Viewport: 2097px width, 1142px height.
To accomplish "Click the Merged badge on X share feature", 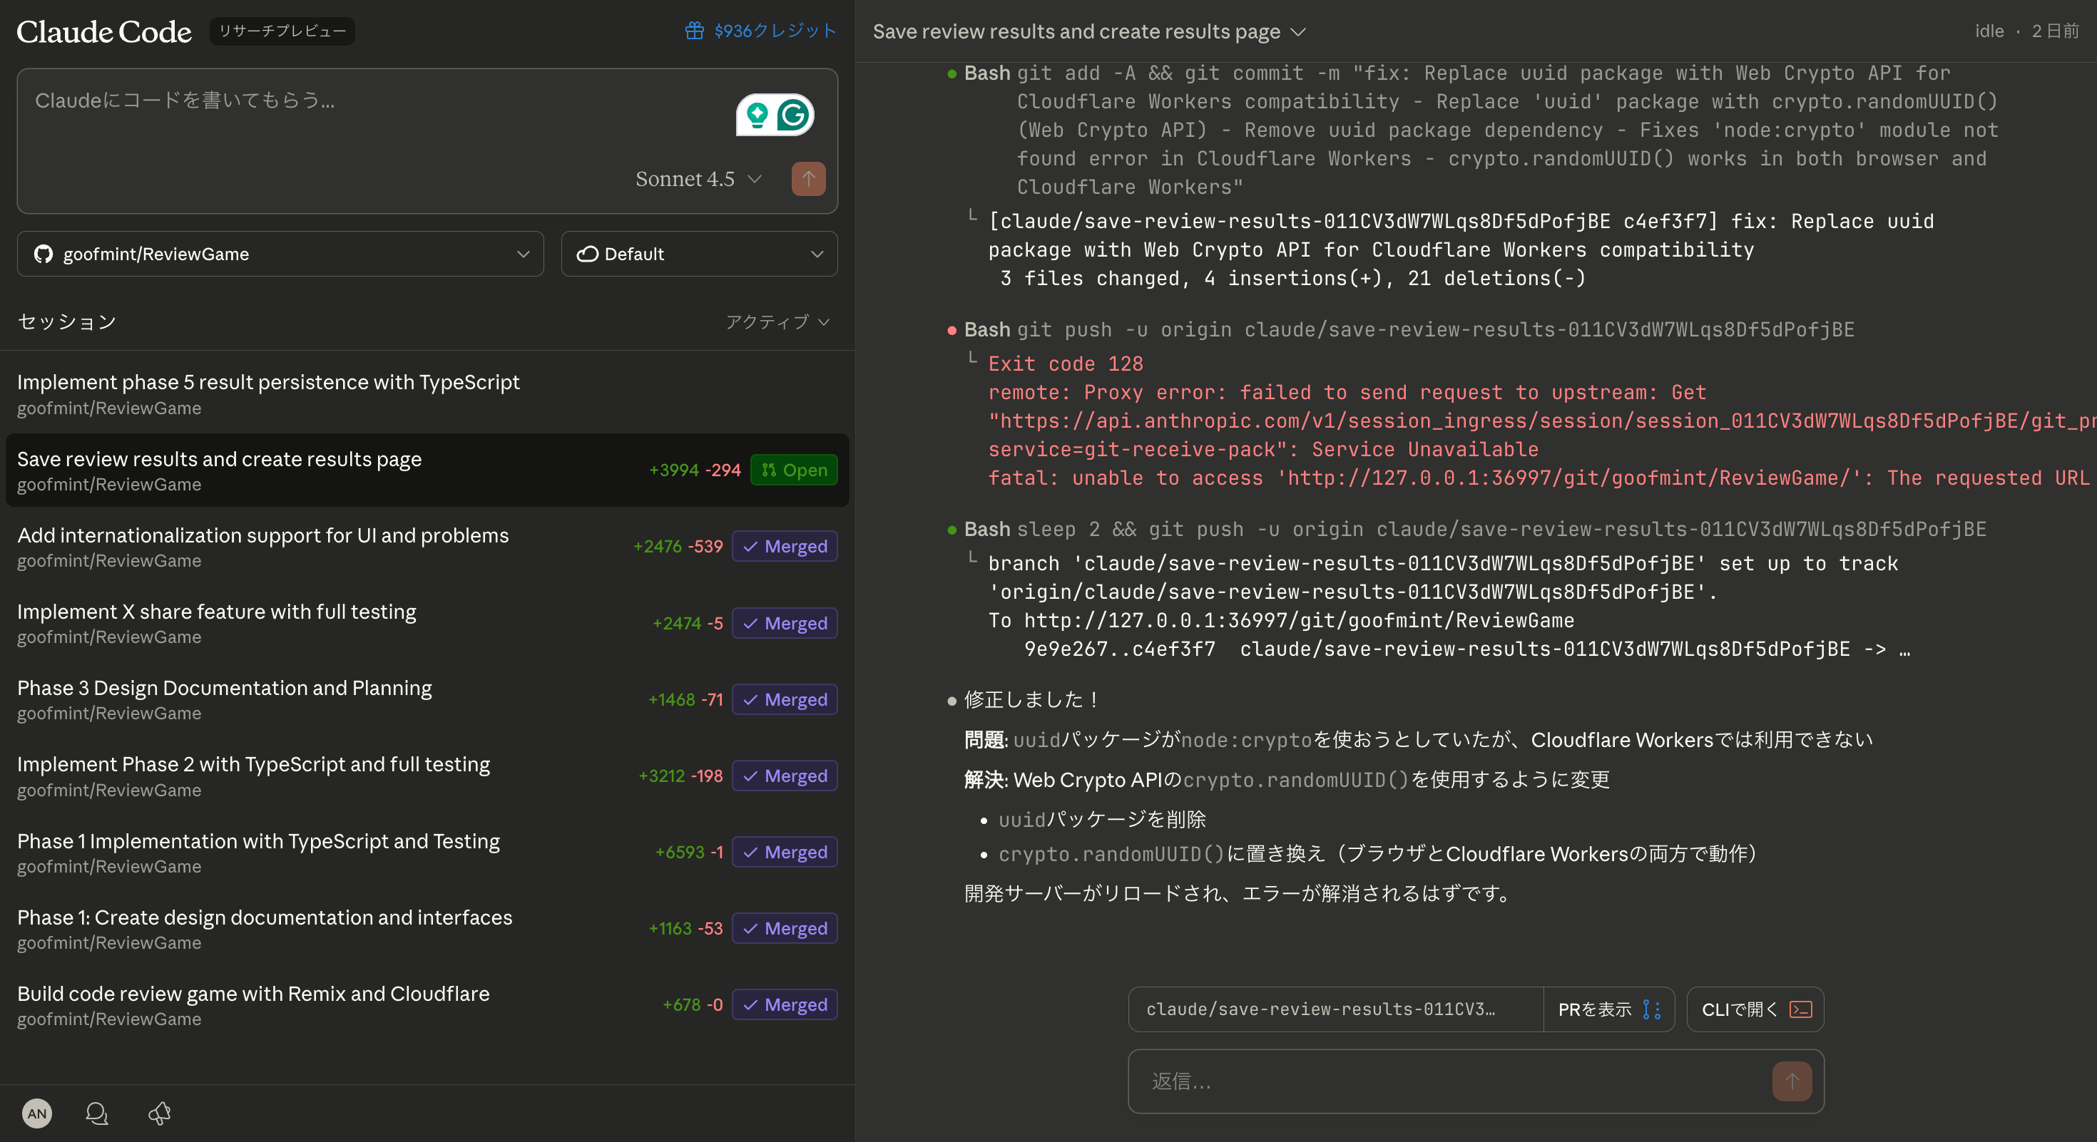I will coord(784,623).
